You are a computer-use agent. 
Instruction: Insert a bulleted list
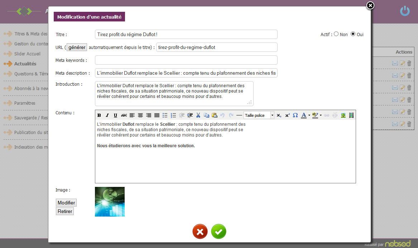pos(165,115)
